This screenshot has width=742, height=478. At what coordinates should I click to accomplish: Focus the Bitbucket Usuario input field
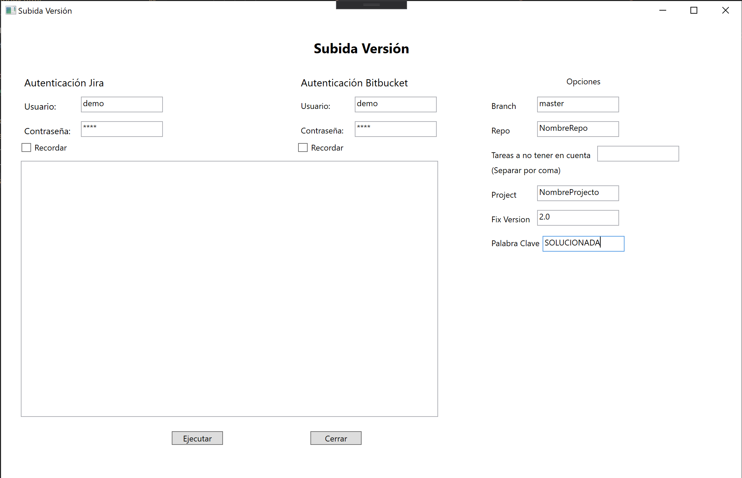click(x=396, y=104)
